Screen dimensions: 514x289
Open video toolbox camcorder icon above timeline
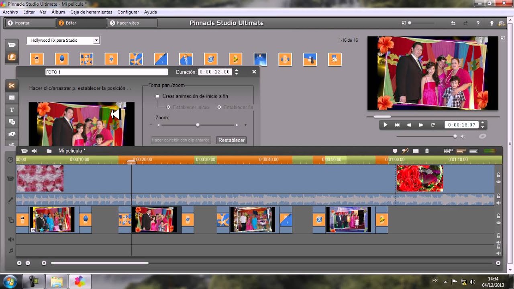[24, 151]
